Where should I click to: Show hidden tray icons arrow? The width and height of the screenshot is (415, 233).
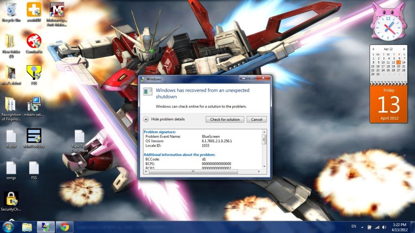(362, 227)
